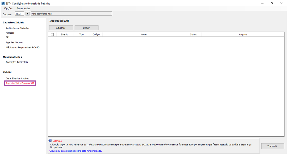The width and height of the screenshot is (288, 154).
Task: Sort by the Status column header
Action: click(x=193, y=34)
